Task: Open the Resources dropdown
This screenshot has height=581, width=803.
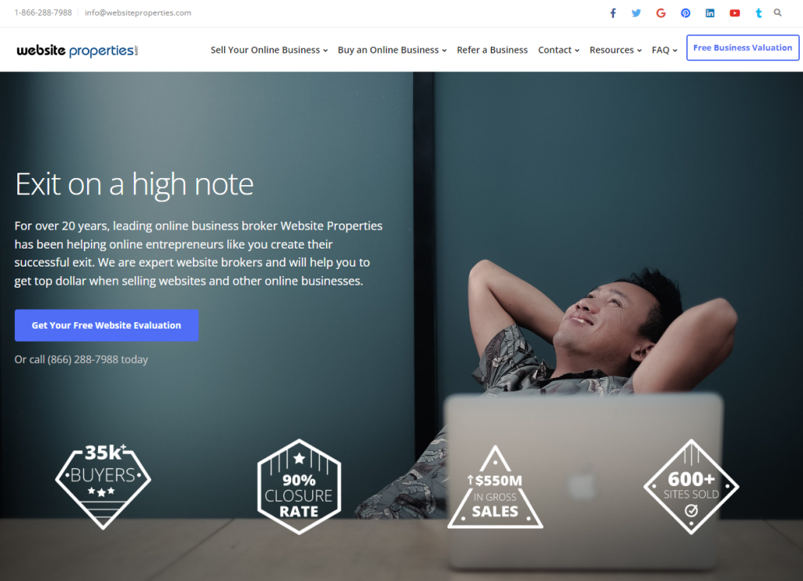Action: coord(615,49)
